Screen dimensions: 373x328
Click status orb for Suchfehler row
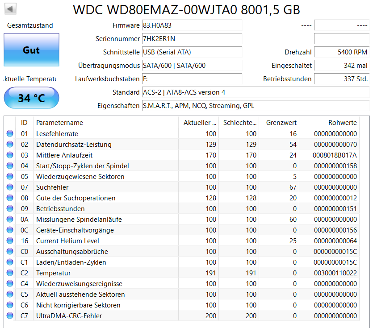10,187
